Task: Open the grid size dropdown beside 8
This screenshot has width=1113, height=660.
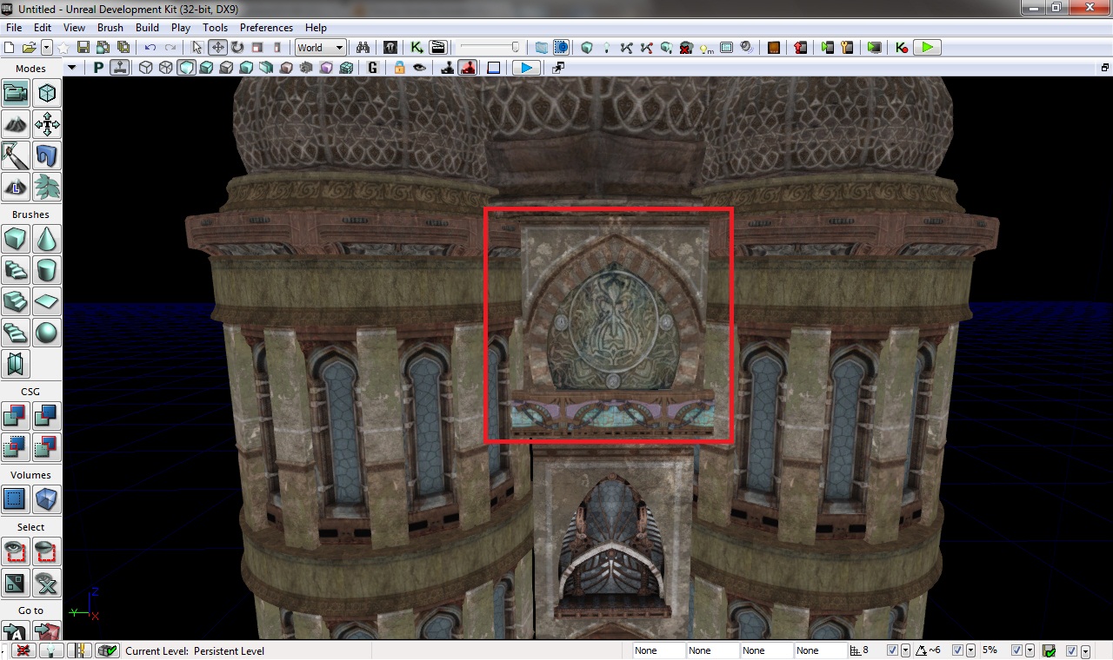Action: pos(906,650)
